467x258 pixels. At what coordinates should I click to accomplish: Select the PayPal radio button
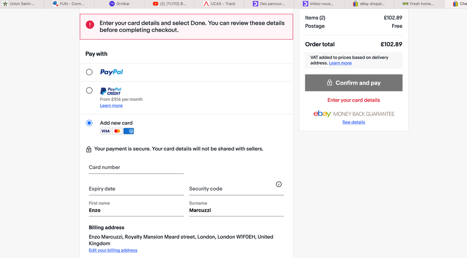pos(89,72)
